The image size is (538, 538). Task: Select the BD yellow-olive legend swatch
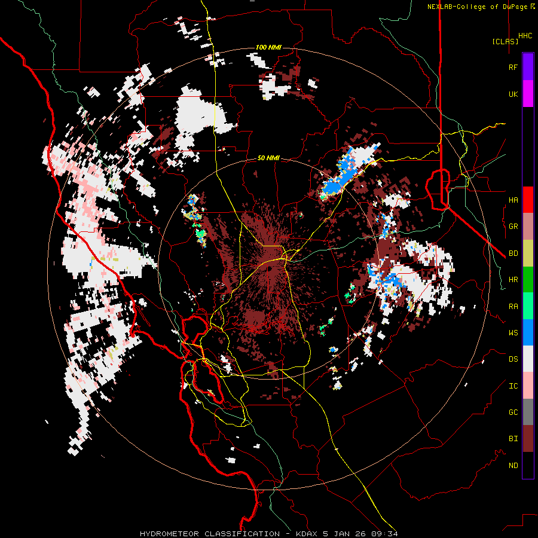click(528, 253)
